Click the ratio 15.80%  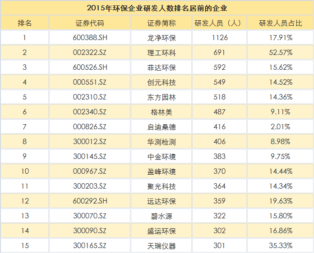click(281, 216)
